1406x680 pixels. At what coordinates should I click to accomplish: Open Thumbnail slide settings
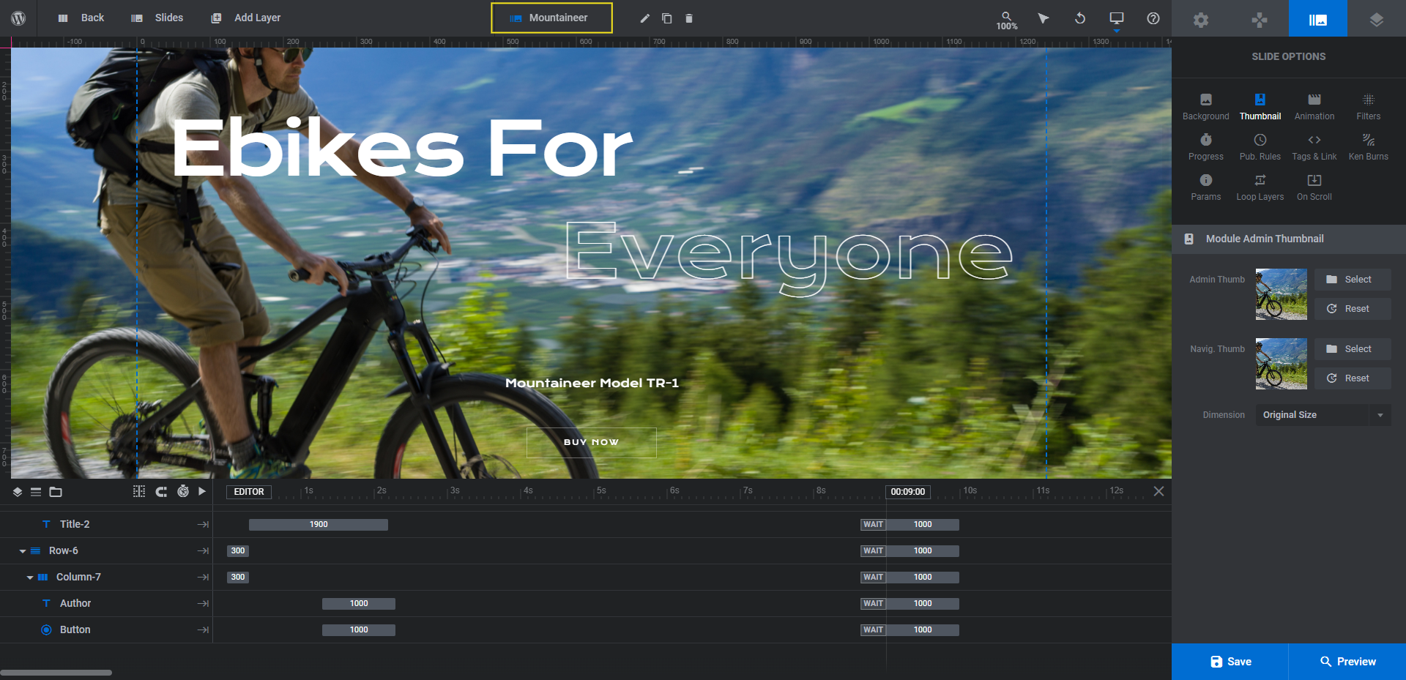pyautogui.click(x=1260, y=107)
